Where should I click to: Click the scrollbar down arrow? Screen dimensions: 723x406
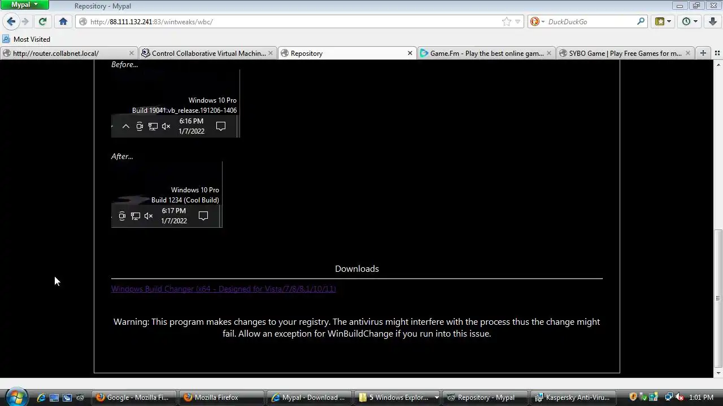click(718, 373)
